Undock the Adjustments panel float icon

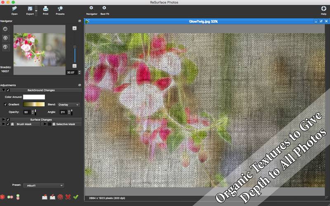click(80, 85)
